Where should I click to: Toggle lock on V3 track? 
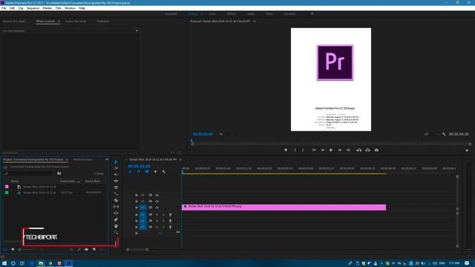click(x=137, y=195)
